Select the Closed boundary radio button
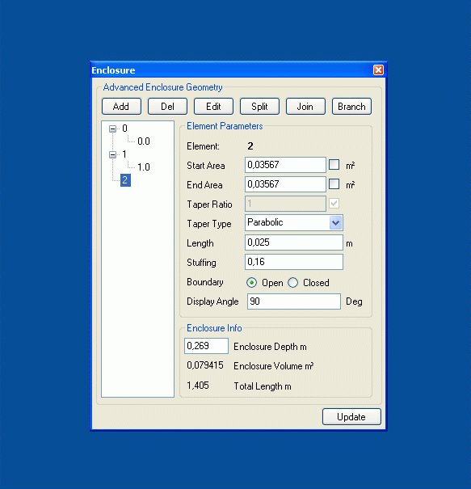Viewport: 471px width, 489px height. click(x=292, y=283)
